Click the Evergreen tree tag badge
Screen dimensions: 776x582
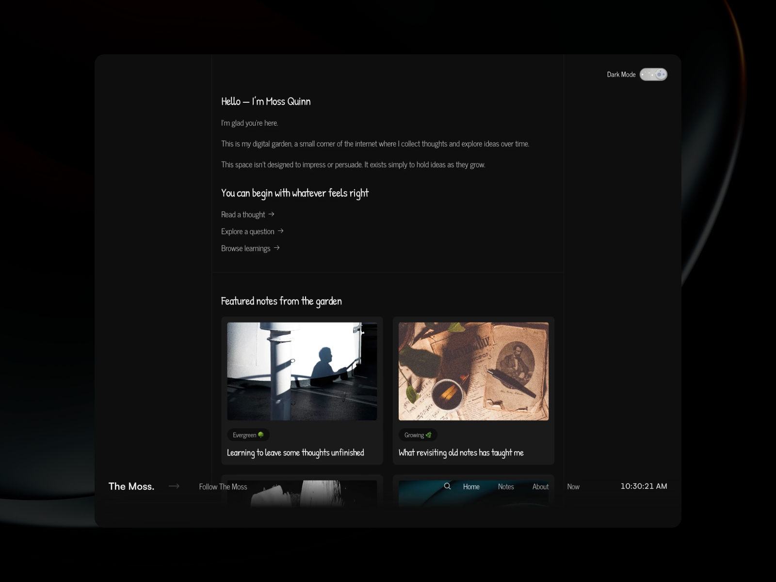248,435
